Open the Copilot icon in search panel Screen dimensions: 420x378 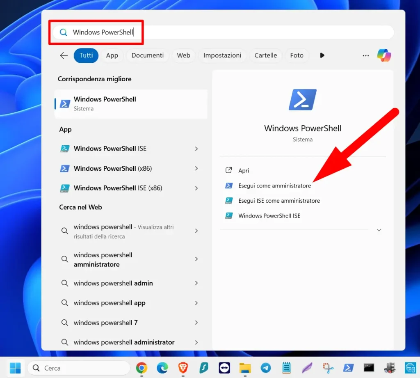coord(384,55)
